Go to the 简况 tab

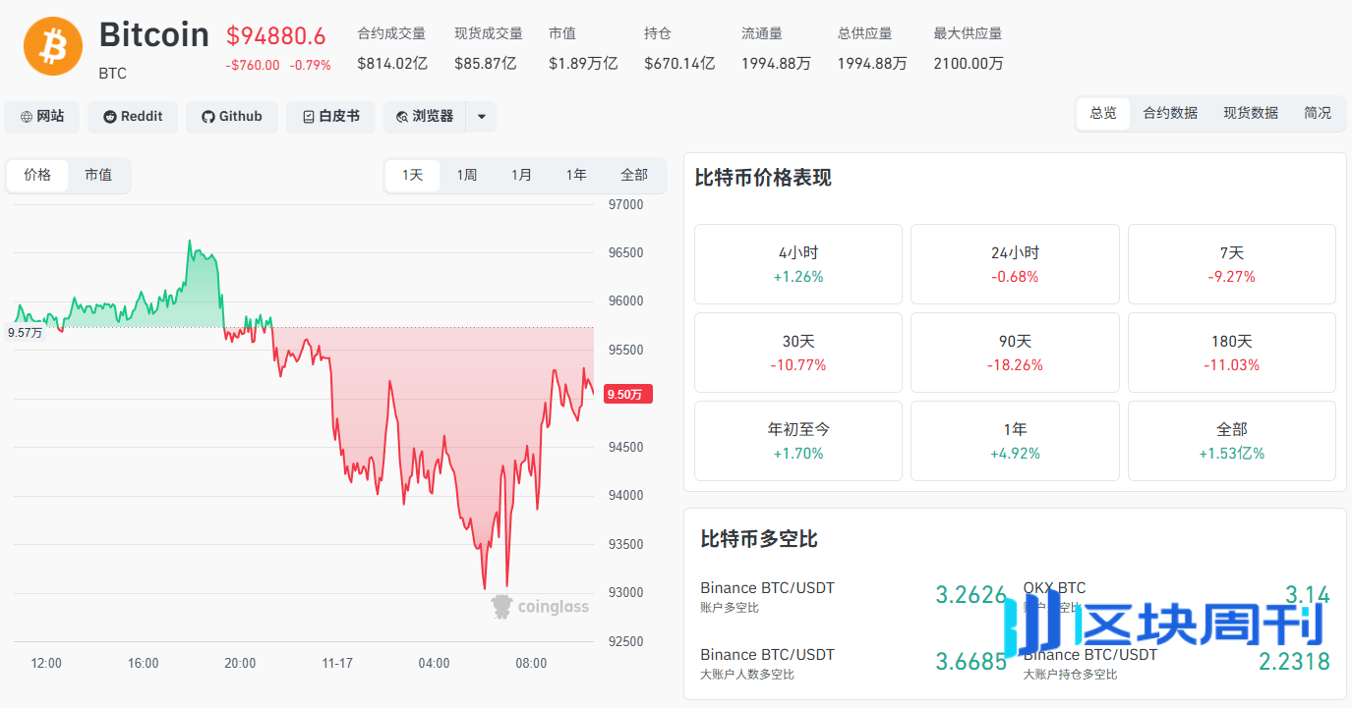tap(1318, 113)
